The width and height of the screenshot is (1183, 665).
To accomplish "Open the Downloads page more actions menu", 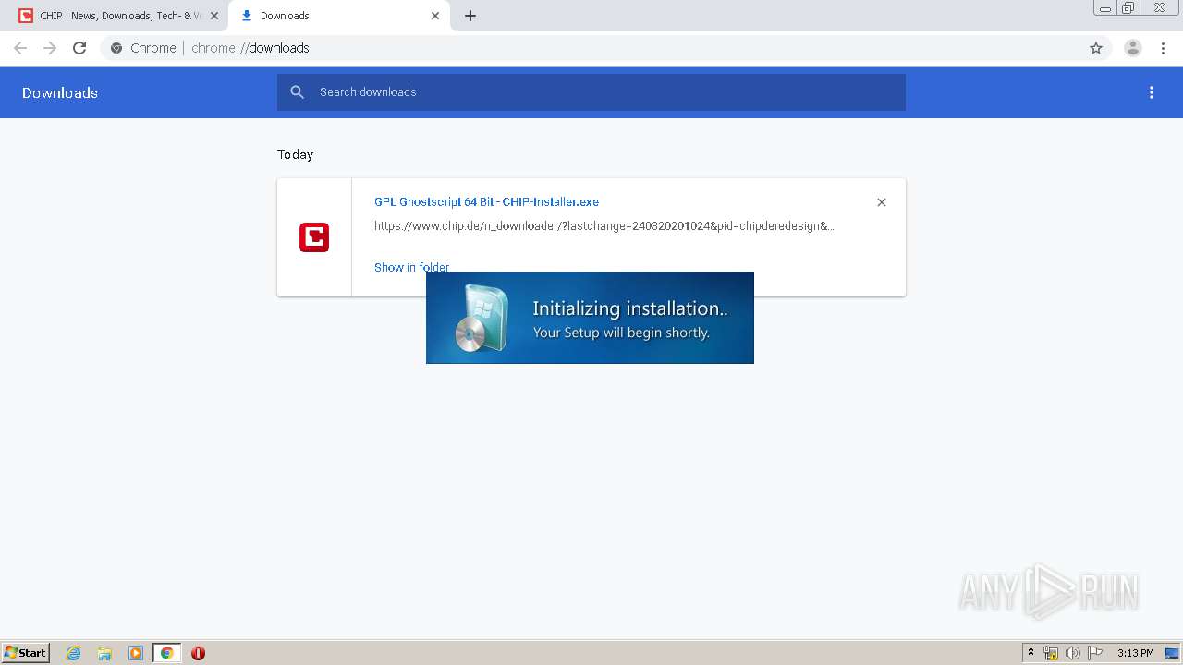I will point(1152,92).
